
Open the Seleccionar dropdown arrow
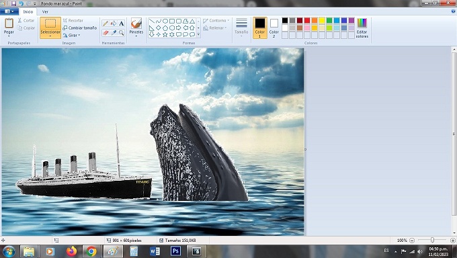click(x=50, y=36)
